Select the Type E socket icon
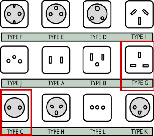This screenshot has width=154, height=136. (56, 14)
